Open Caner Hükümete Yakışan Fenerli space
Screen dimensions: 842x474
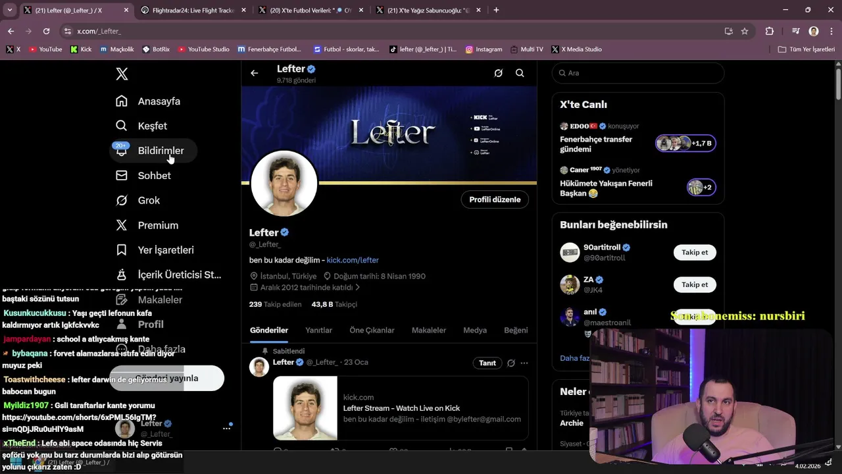(x=637, y=182)
